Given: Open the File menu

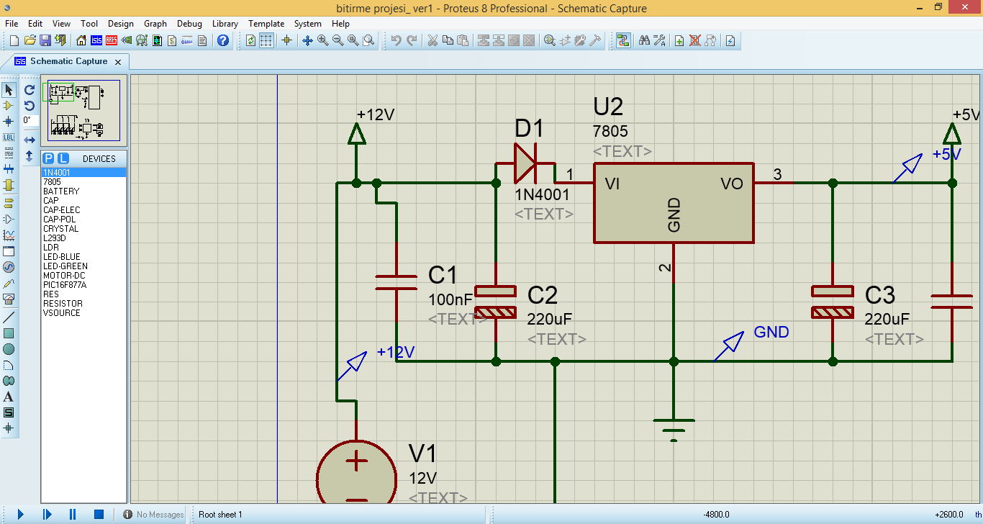Looking at the screenshot, I should click(x=12, y=24).
